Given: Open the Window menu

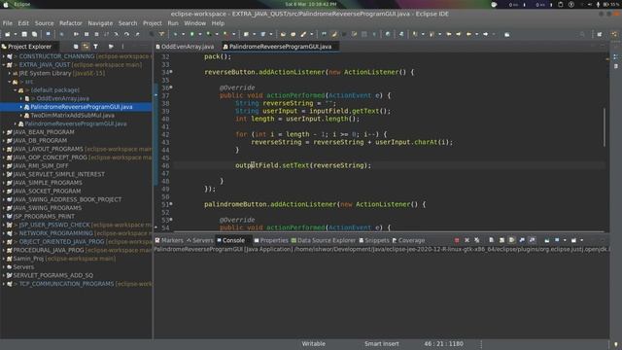Looking at the screenshot, I should coord(194,23).
